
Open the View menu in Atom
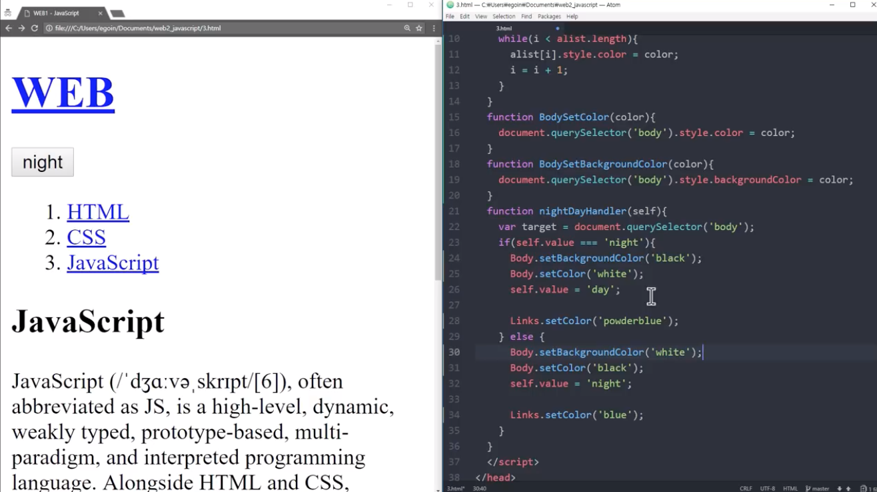pos(481,16)
